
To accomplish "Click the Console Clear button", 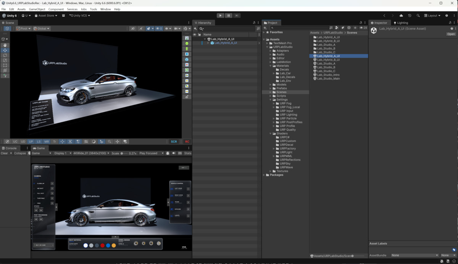I will point(4,153).
